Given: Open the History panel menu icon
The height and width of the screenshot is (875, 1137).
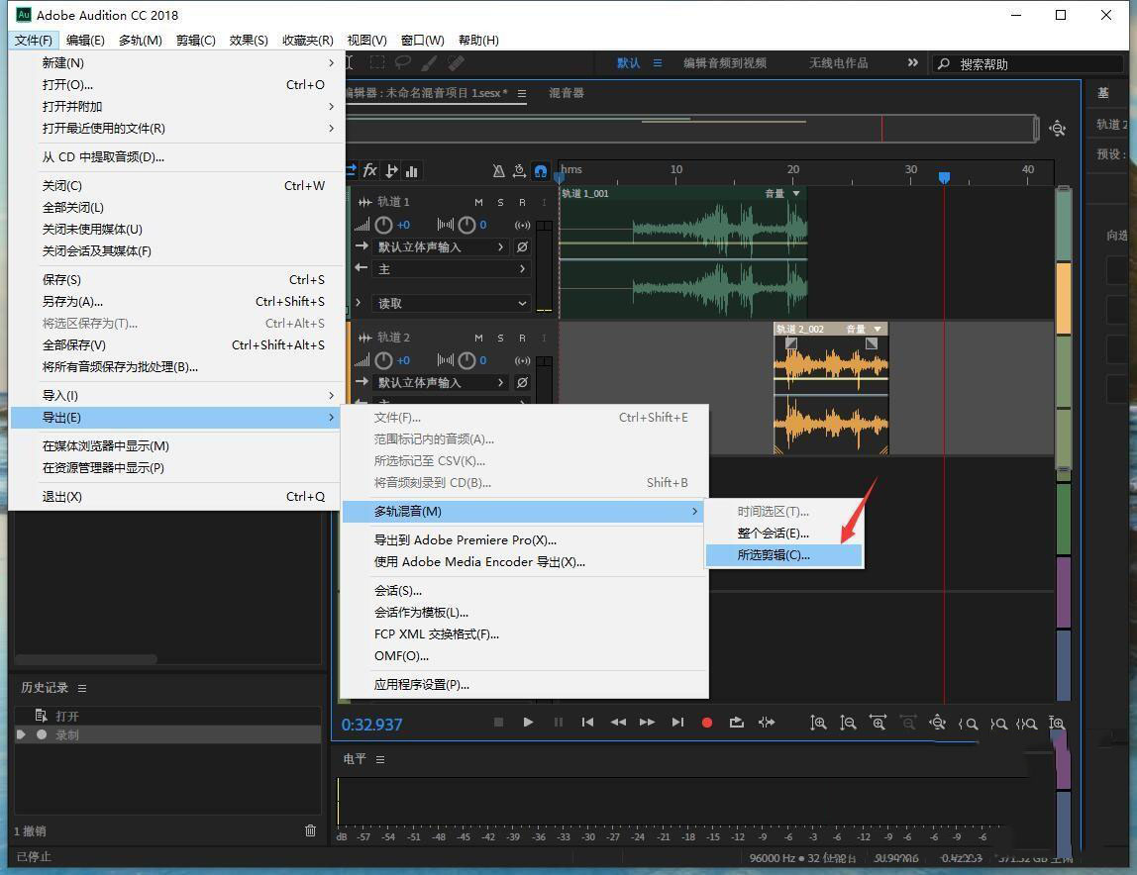Looking at the screenshot, I should [x=82, y=688].
